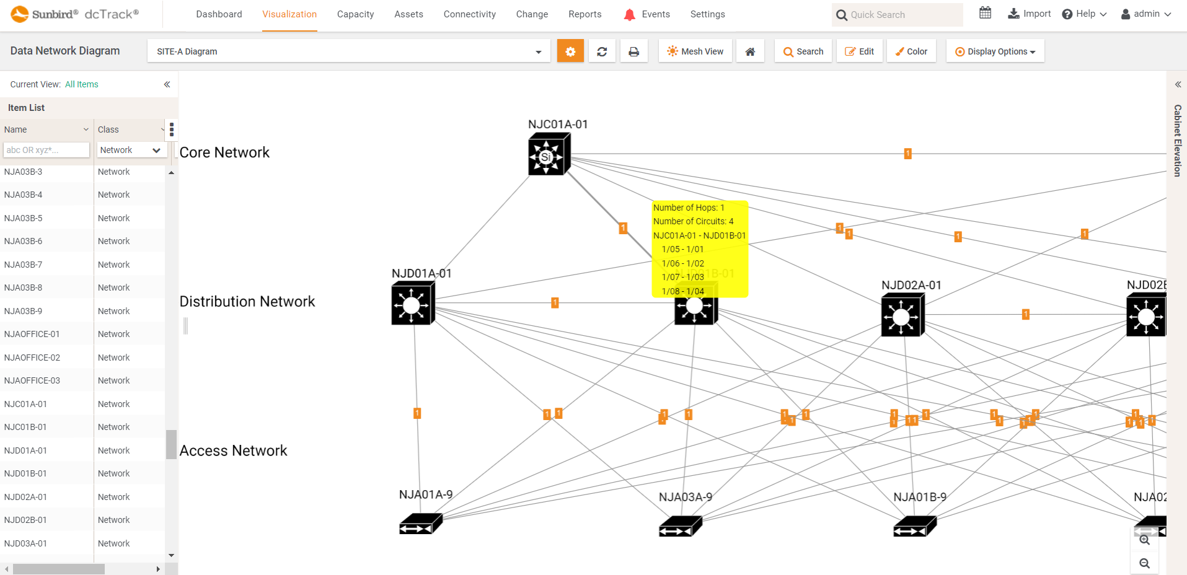This screenshot has height=575, width=1187.
Task: Click the Quick Search magnifier icon
Action: 841,14
